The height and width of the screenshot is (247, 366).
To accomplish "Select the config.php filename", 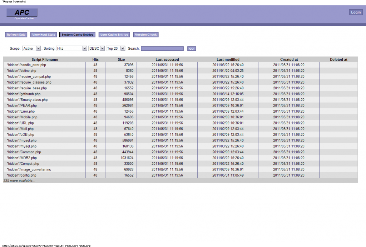I will 21,175.
